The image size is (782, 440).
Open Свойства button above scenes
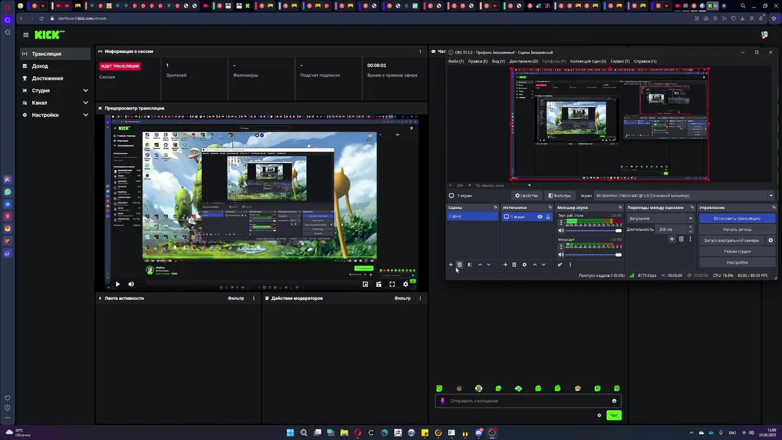tap(527, 196)
